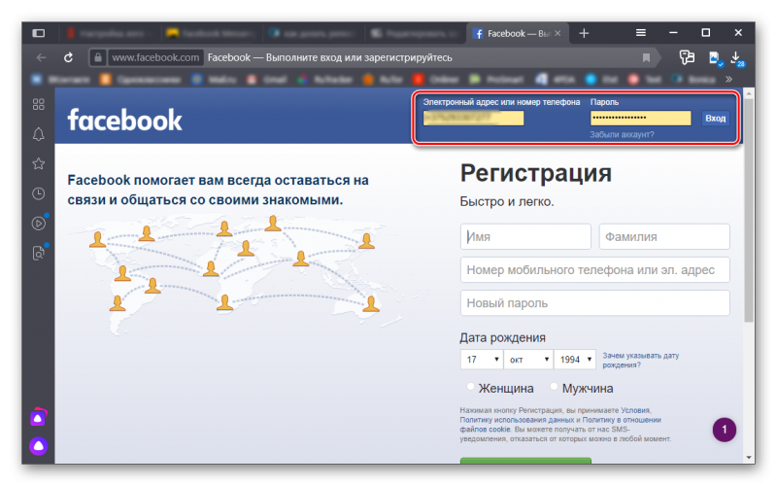Open the birth month dropdown showing окт

pyautogui.click(x=528, y=360)
